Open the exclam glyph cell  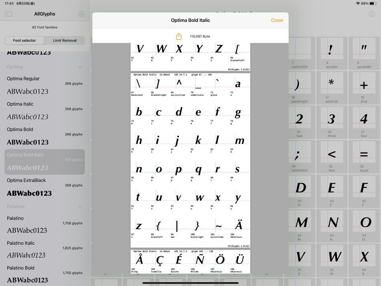332,53
